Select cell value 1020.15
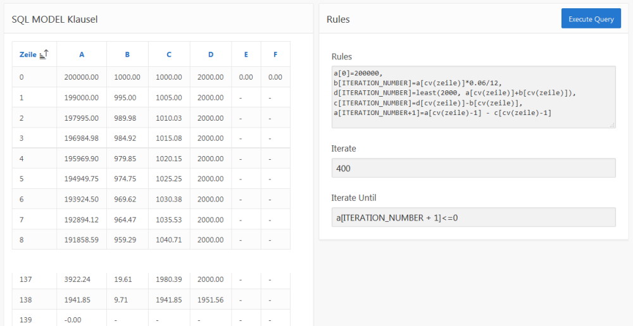633x326 pixels. (169, 159)
